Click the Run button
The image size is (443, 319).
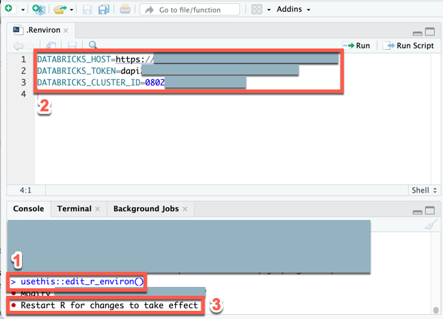click(358, 46)
